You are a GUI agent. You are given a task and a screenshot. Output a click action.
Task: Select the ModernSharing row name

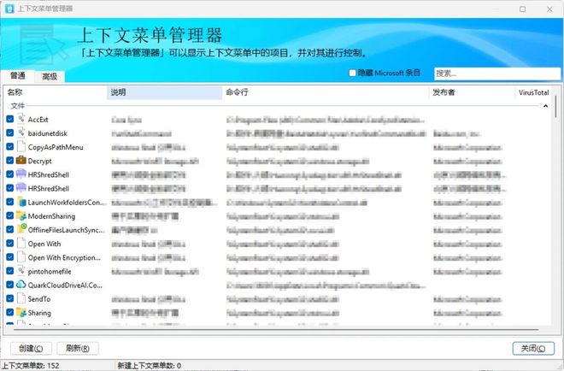pos(51,216)
